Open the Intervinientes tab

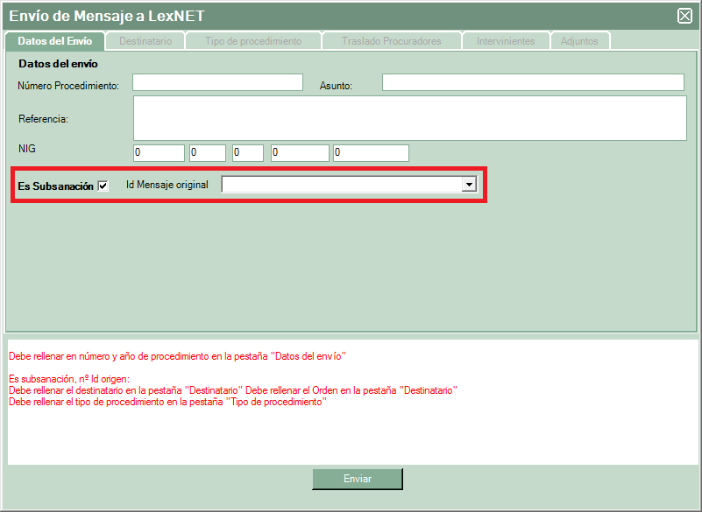(x=506, y=41)
